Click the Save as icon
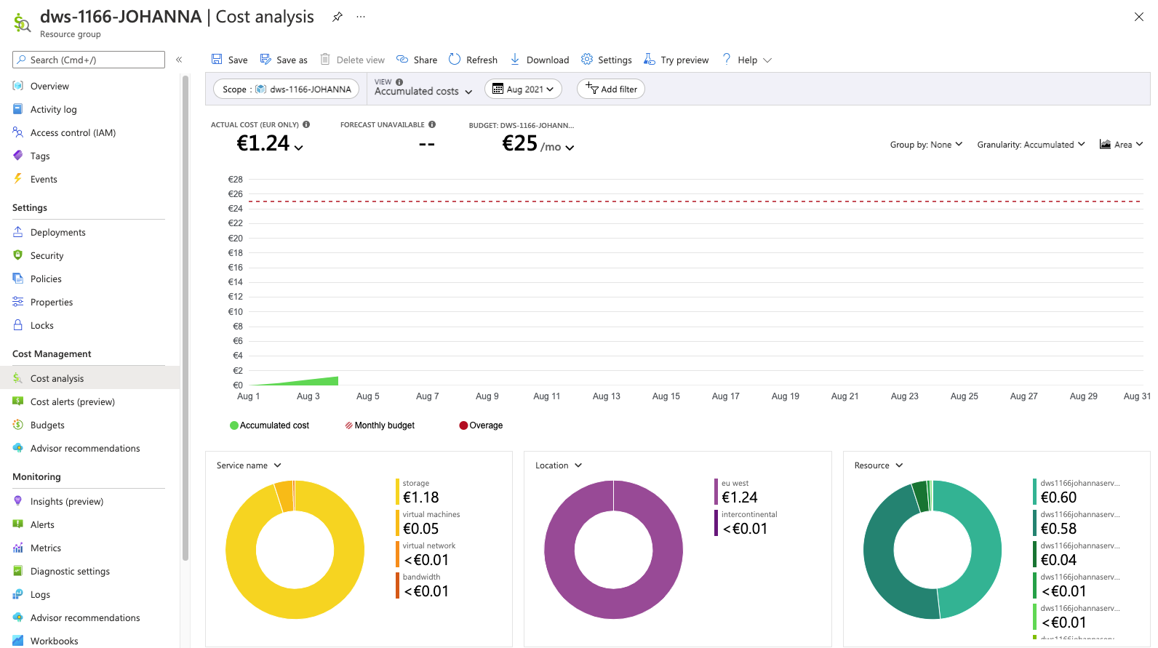The height and width of the screenshot is (648, 1158). 265,60
